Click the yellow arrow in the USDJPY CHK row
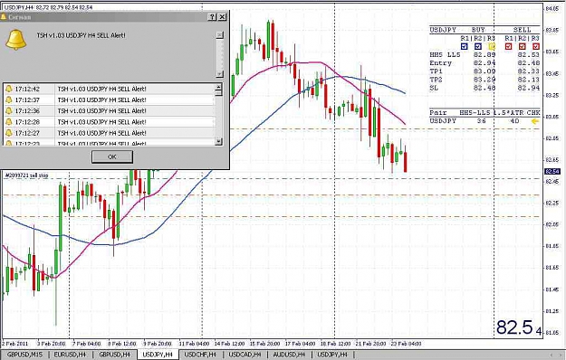Screen dimensions: 566x360 tap(535, 121)
